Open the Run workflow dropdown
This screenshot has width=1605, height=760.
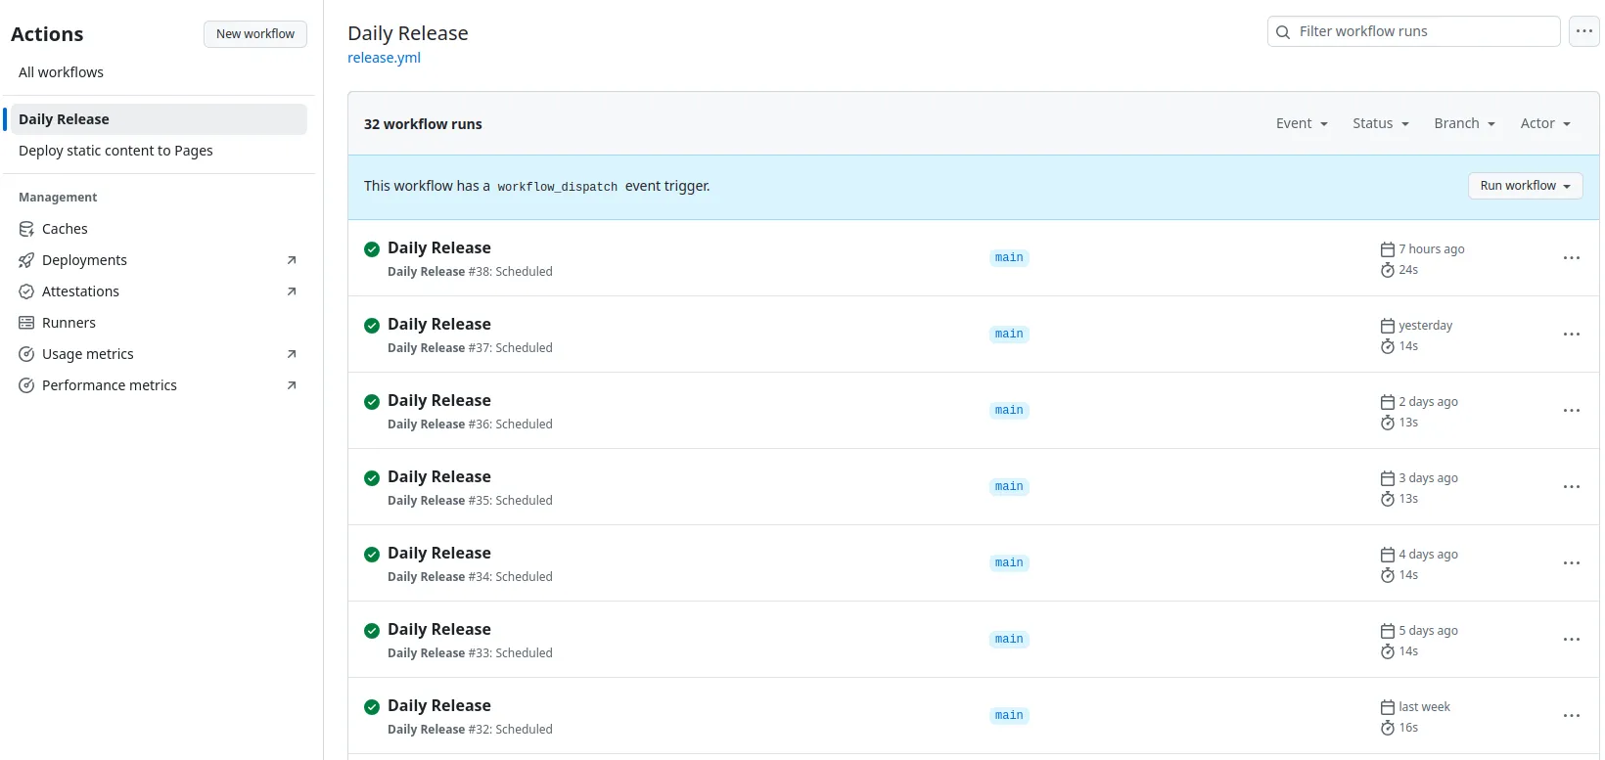[x=1525, y=186]
